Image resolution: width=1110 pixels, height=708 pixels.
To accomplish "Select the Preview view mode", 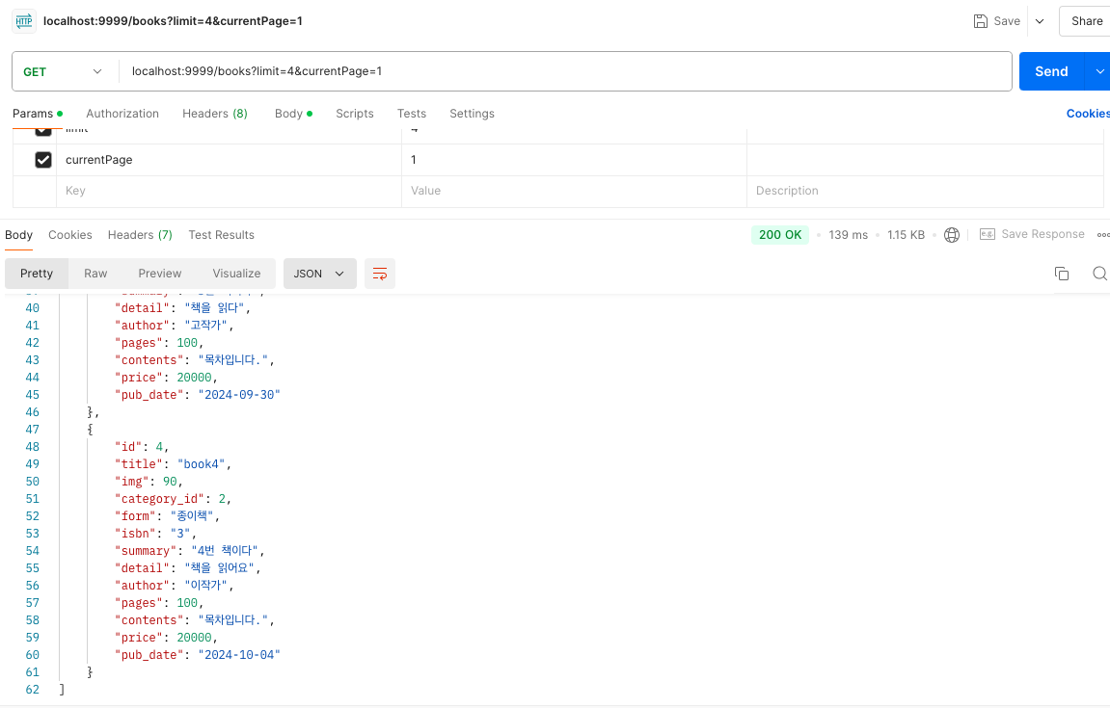I will pyautogui.click(x=160, y=274).
